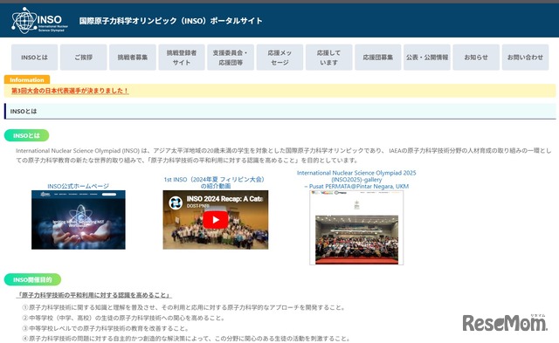
Task: Click the INSO globe logo in header
Action: point(39,20)
